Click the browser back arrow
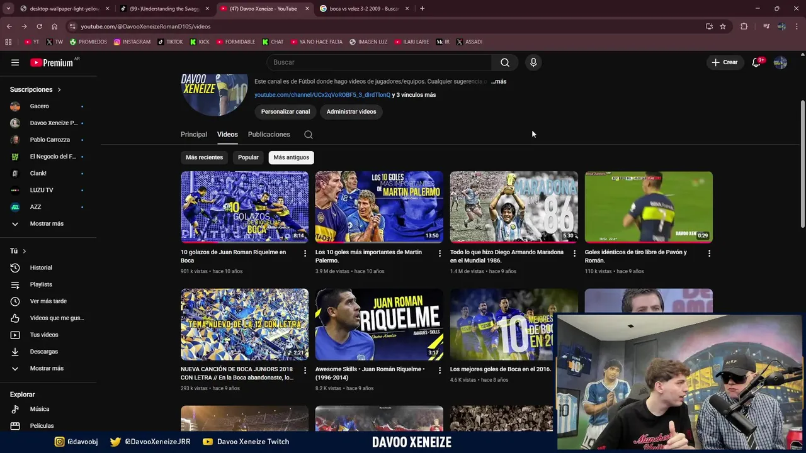Viewport: 806px width, 453px height. pos(9,26)
